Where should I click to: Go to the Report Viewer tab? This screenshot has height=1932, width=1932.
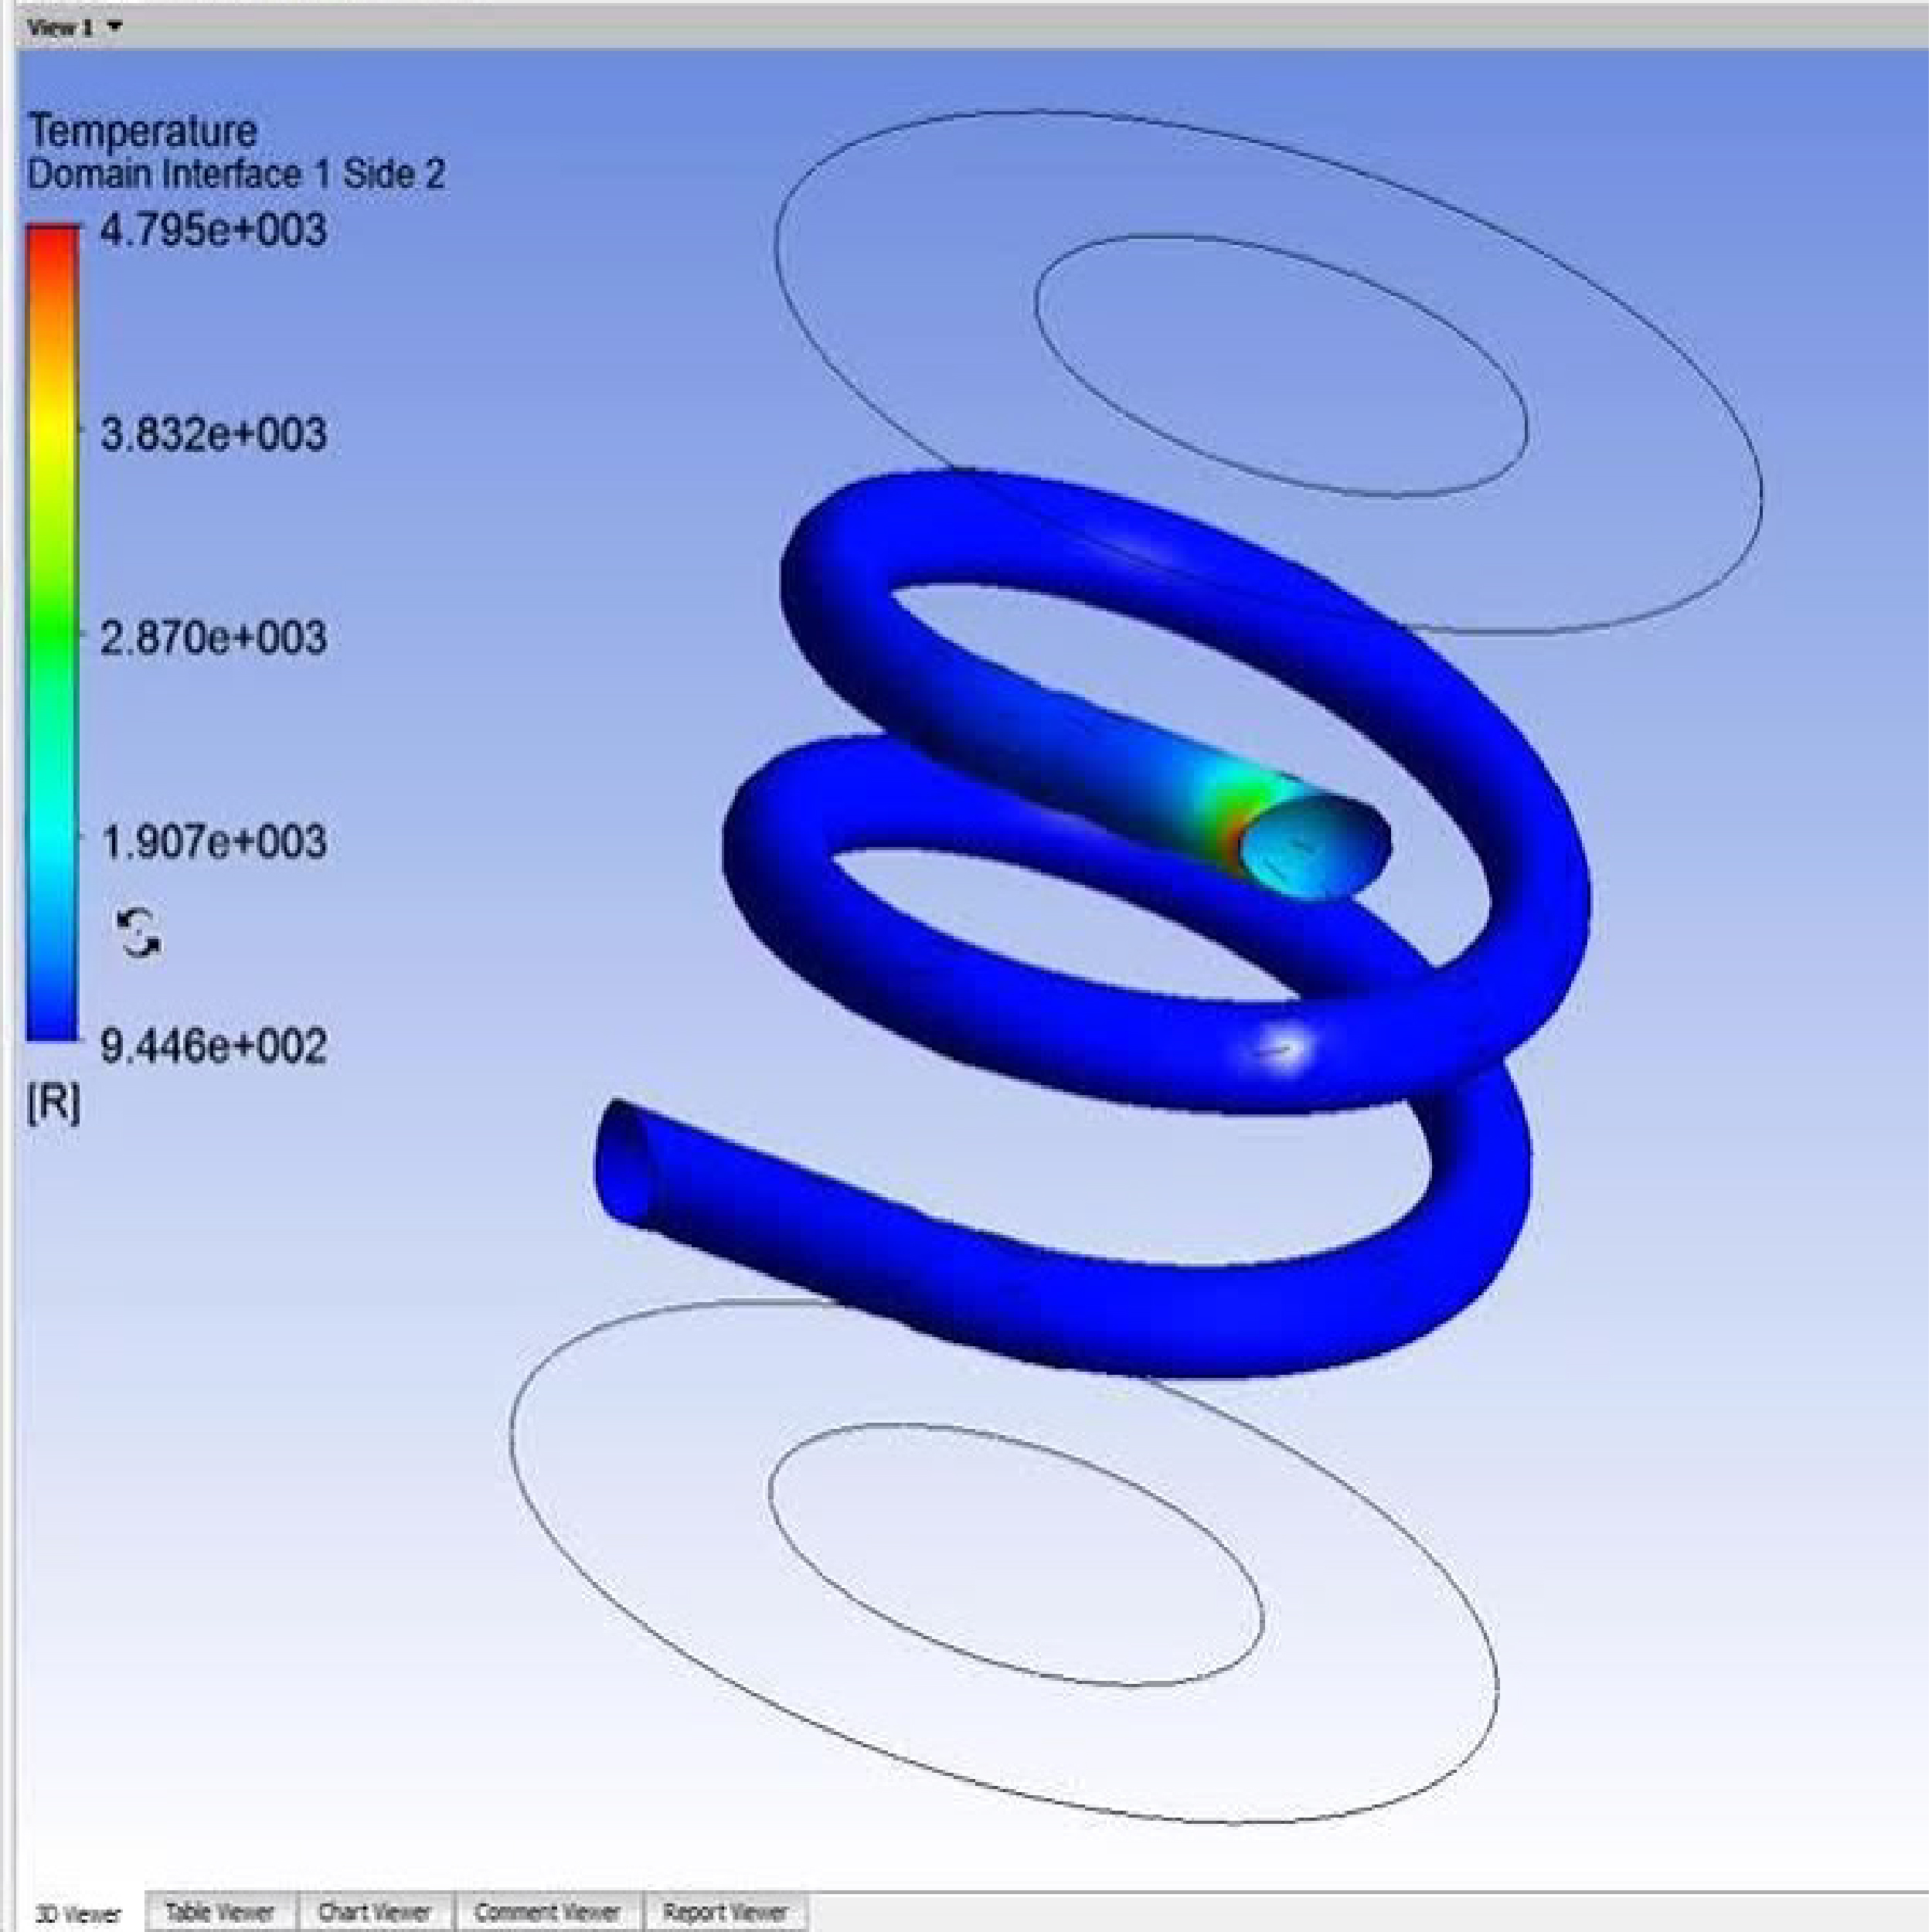point(725,1912)
